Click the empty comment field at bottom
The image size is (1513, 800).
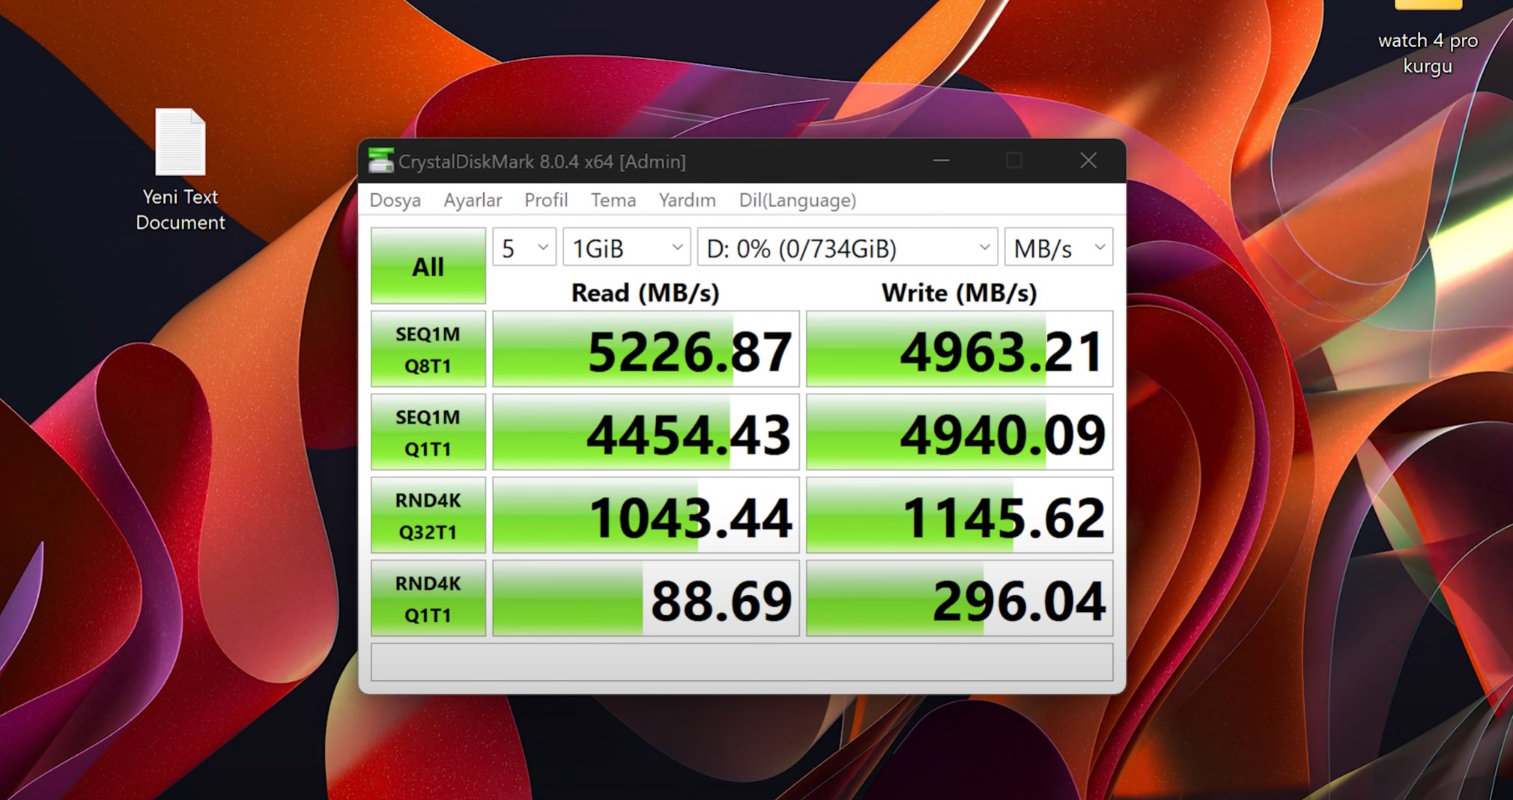click(x=742, y=662)
